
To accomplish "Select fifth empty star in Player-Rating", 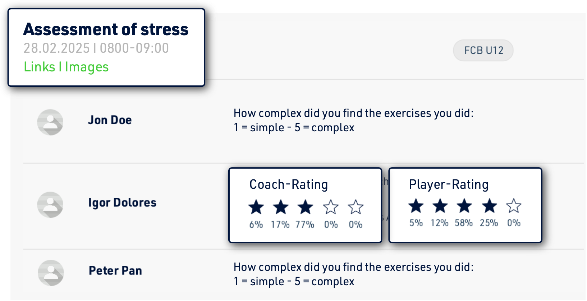I will coord(514,206).
